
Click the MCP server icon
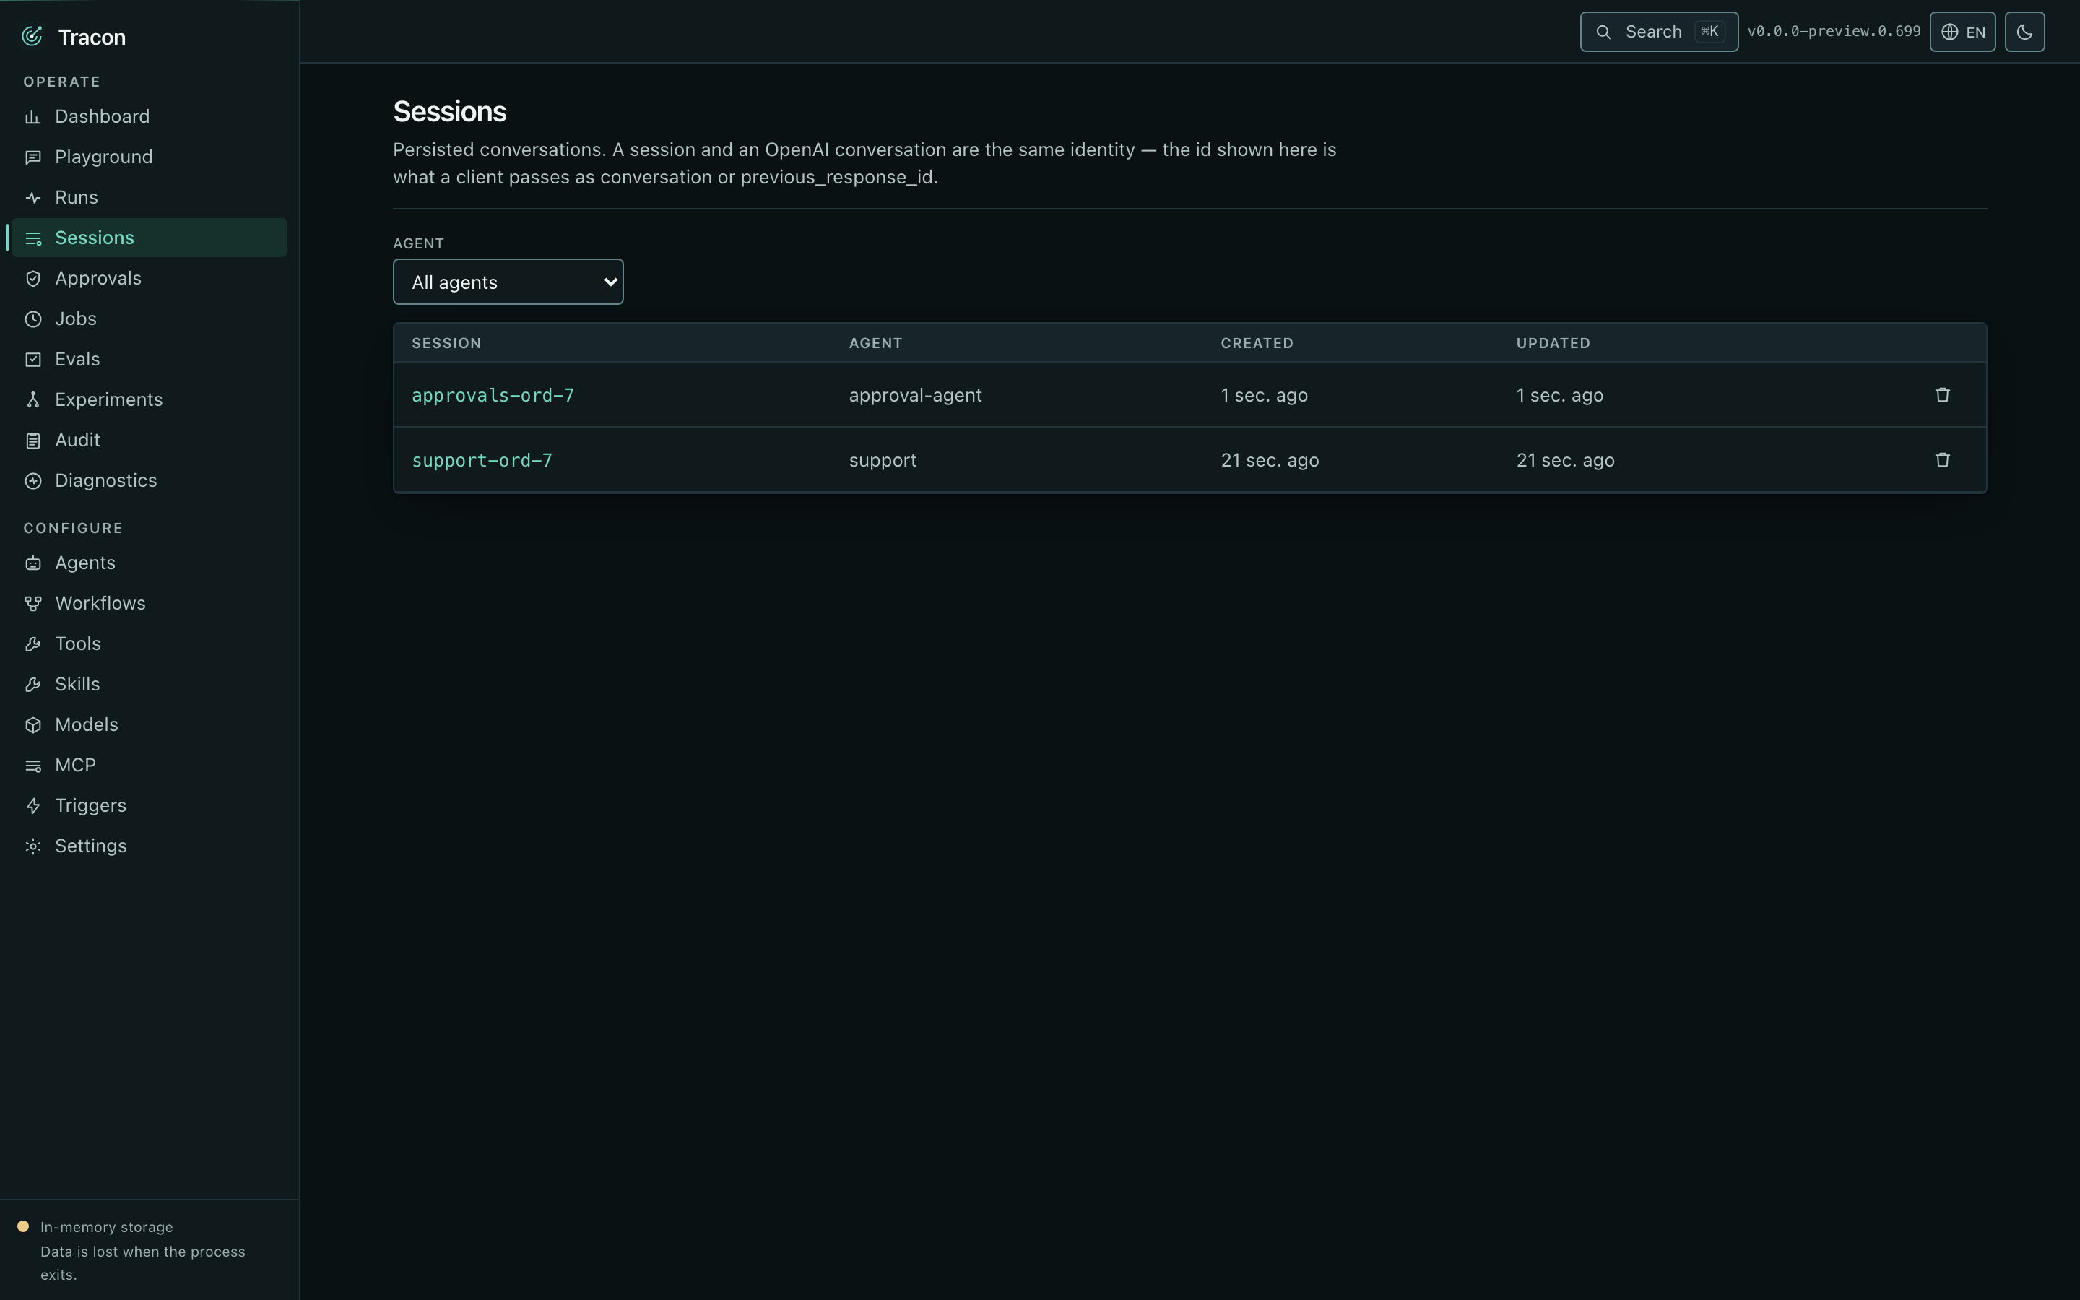[x=32, y=766]
